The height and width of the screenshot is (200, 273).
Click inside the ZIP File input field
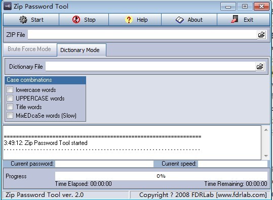(x=142, y=34)
